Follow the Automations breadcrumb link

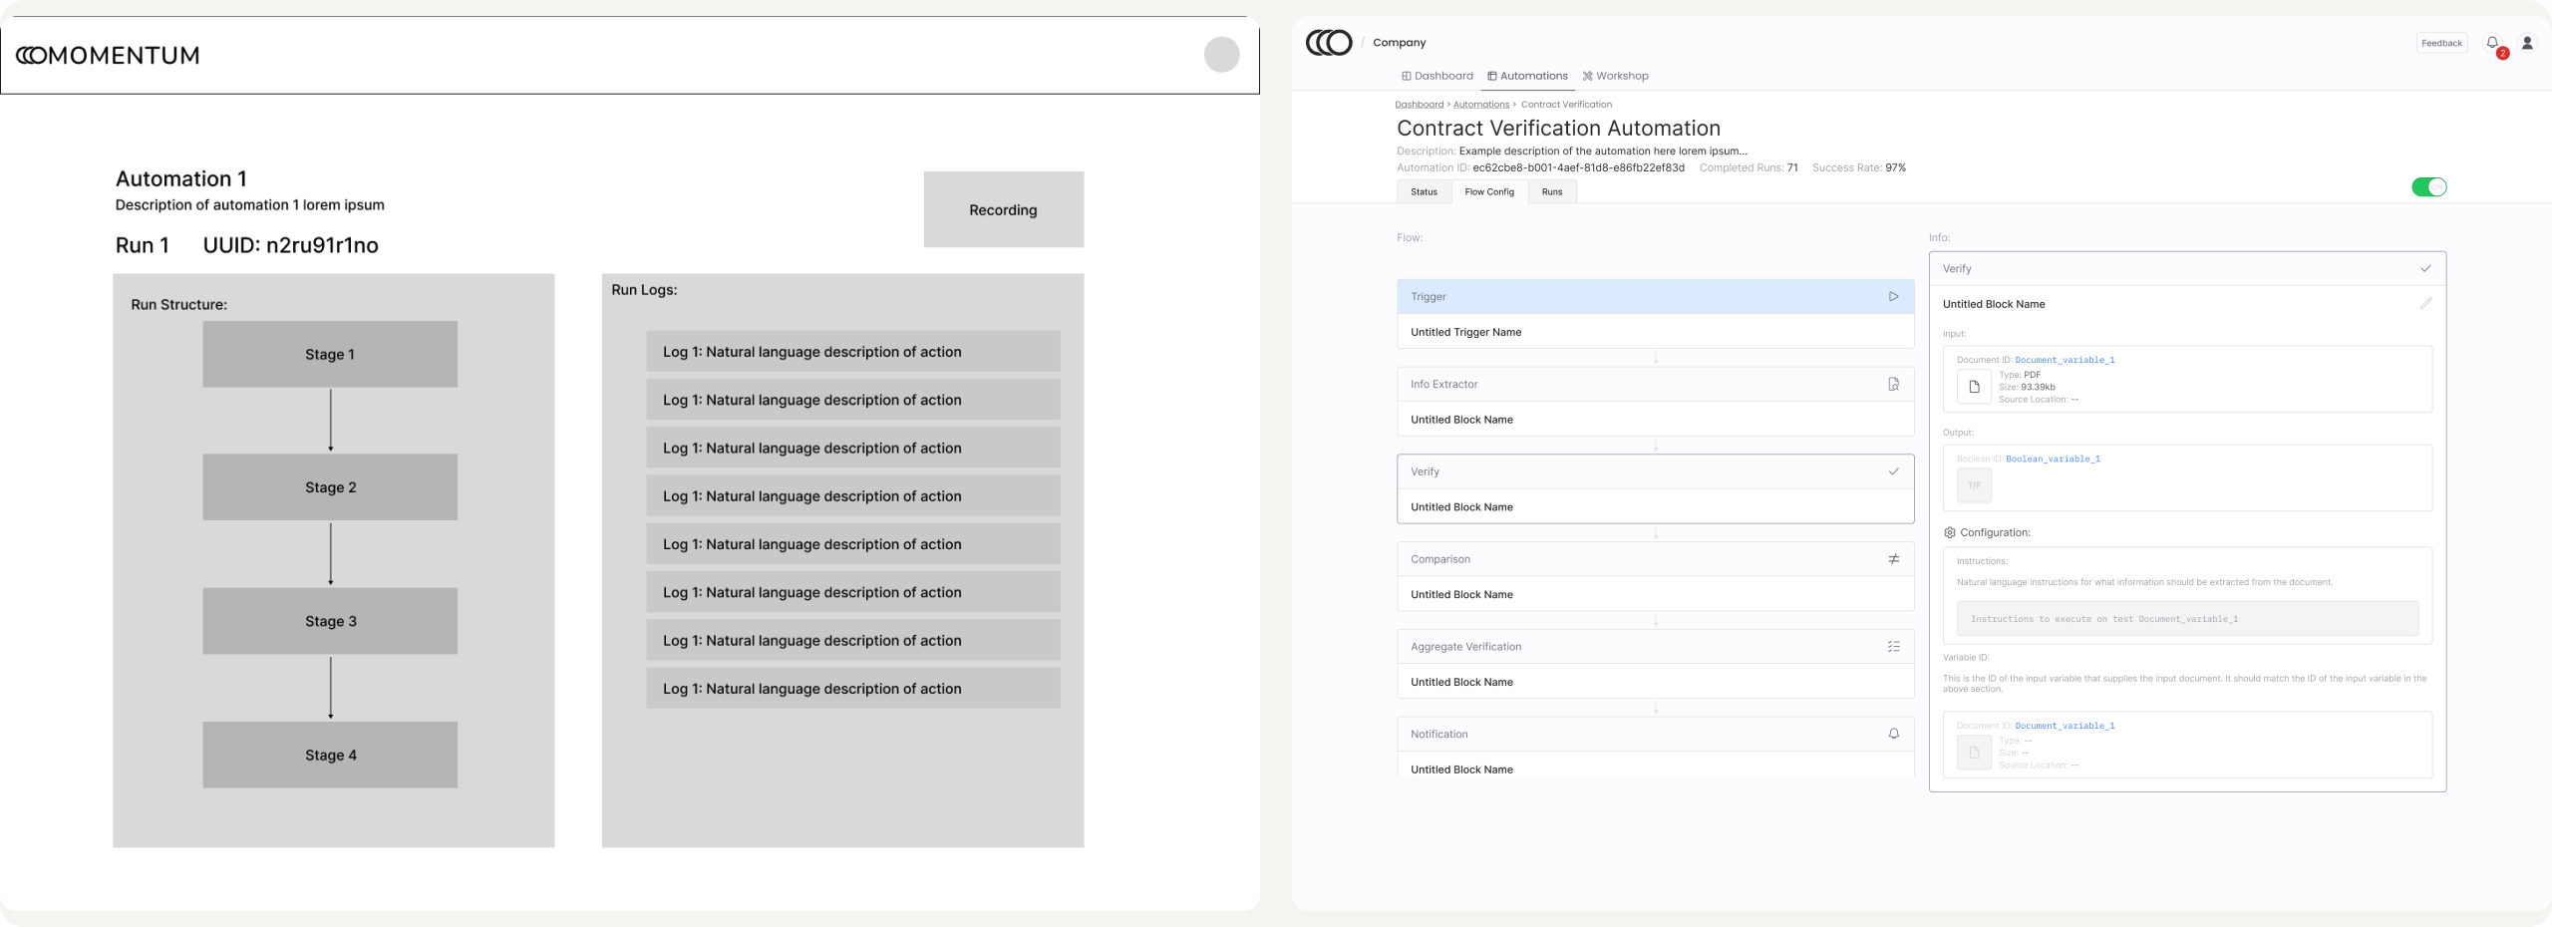pyautogui.click(x=1481, y=105)
